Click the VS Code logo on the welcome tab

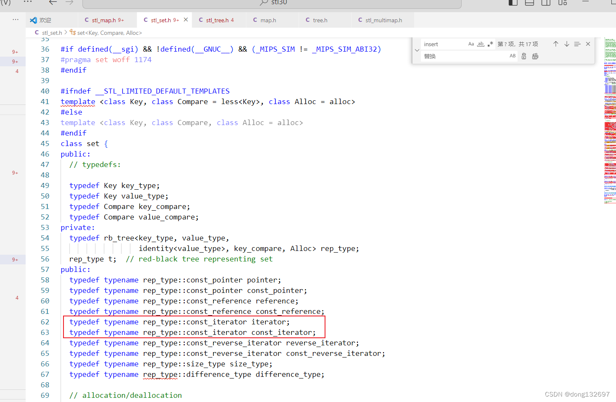(33, 20)
